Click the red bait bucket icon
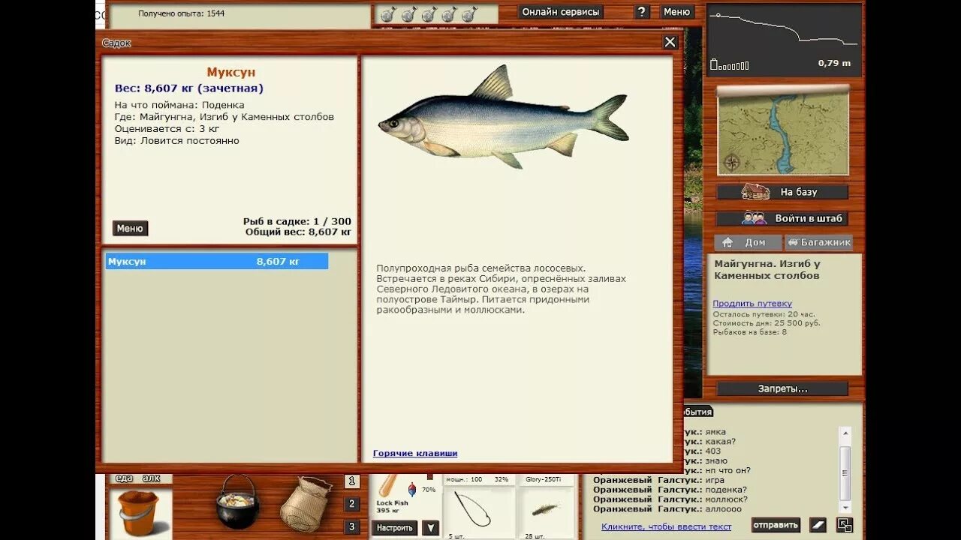This screenshot has height=540, width=961. coord(139,512)
